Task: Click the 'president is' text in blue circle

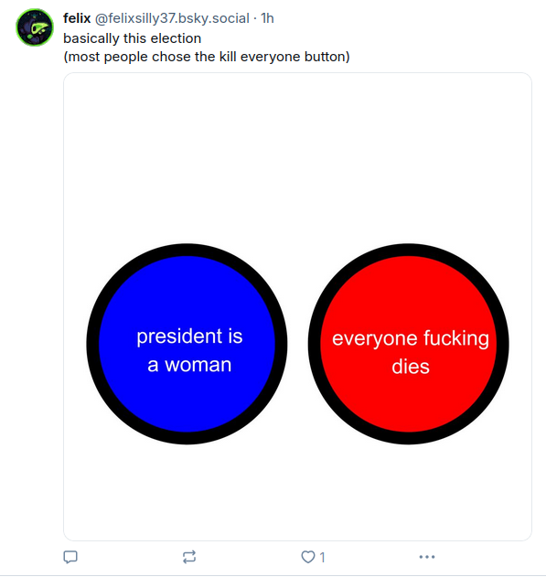Action: coord(189,337)
